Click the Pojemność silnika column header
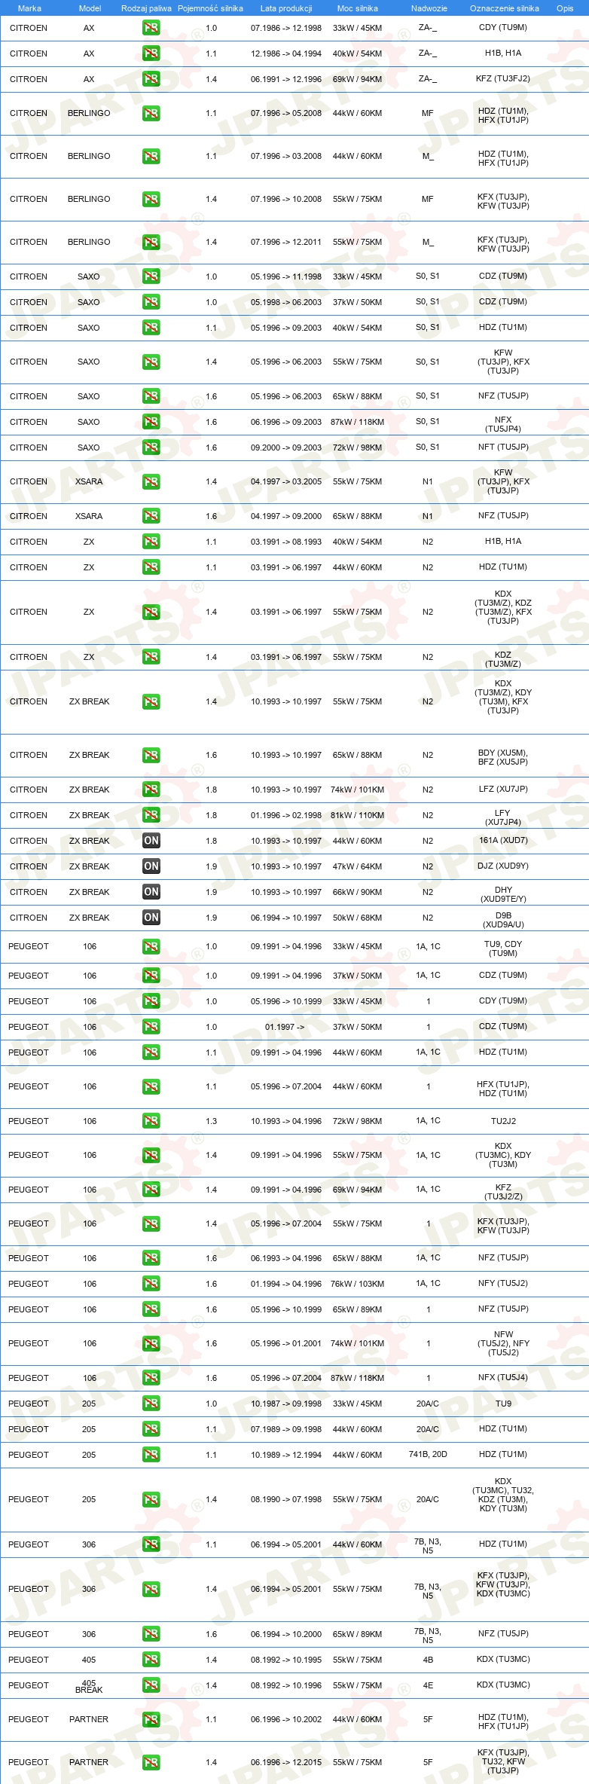589x1784 pixels. 211,8
